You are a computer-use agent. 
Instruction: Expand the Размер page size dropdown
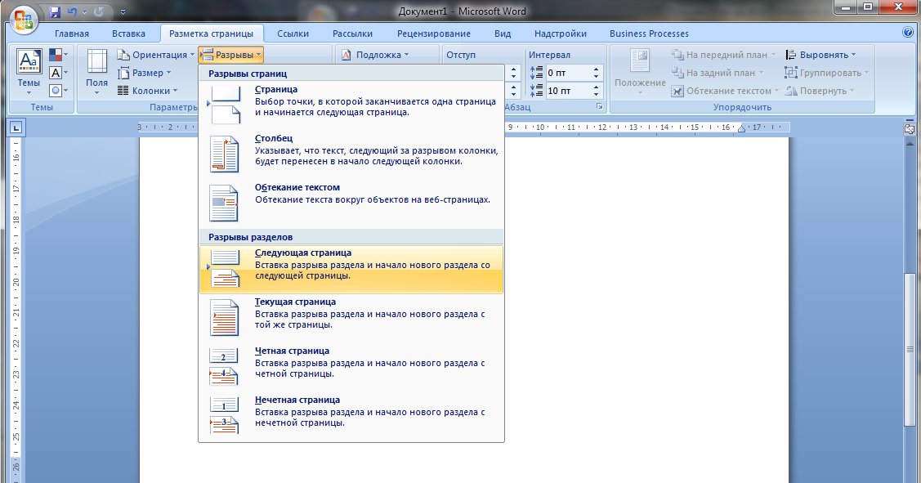pyautogui.click(x=145, y=73)
